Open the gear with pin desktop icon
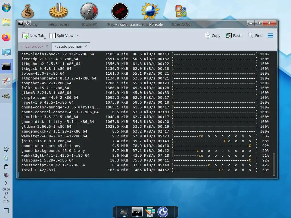 coord(59,11)
